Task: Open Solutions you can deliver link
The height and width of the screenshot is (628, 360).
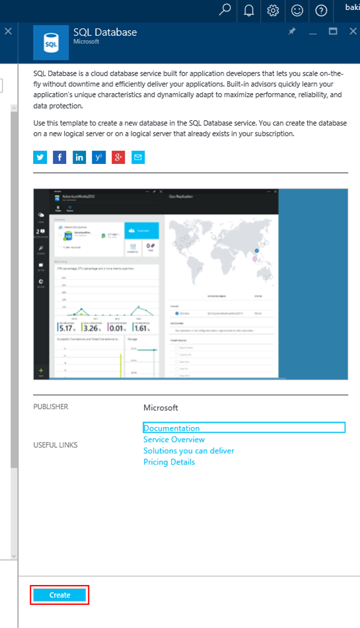Action: pos(189,451)
